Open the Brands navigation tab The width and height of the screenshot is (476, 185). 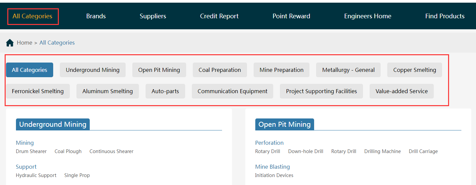96,16
